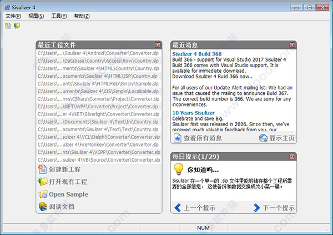
Task: Close the 最近工程文件 panel
Action: tap(158, 45)
